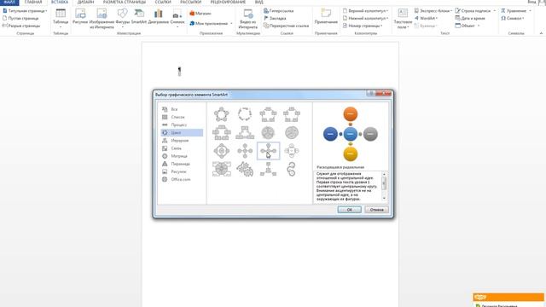Open the Магазин apps store
The width and height of the screenshot is (546, 307).
tap(200, 14)
